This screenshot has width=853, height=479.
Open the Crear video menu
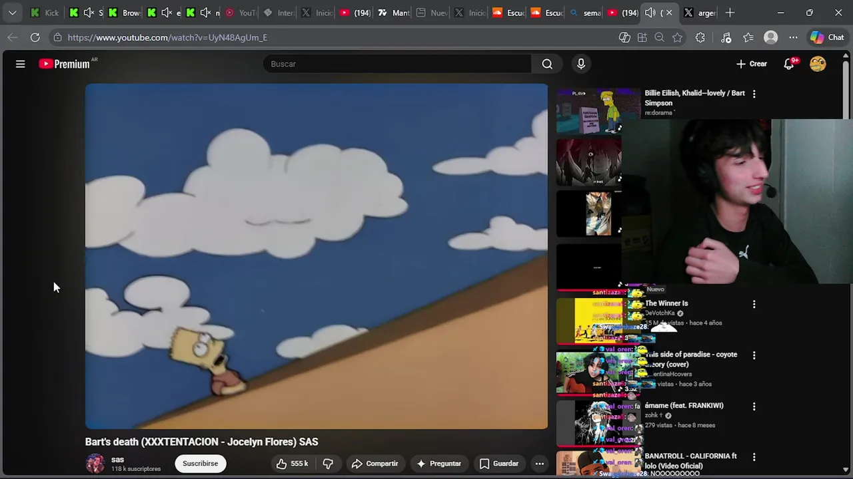pyautogui.click(x=752, y=64)
